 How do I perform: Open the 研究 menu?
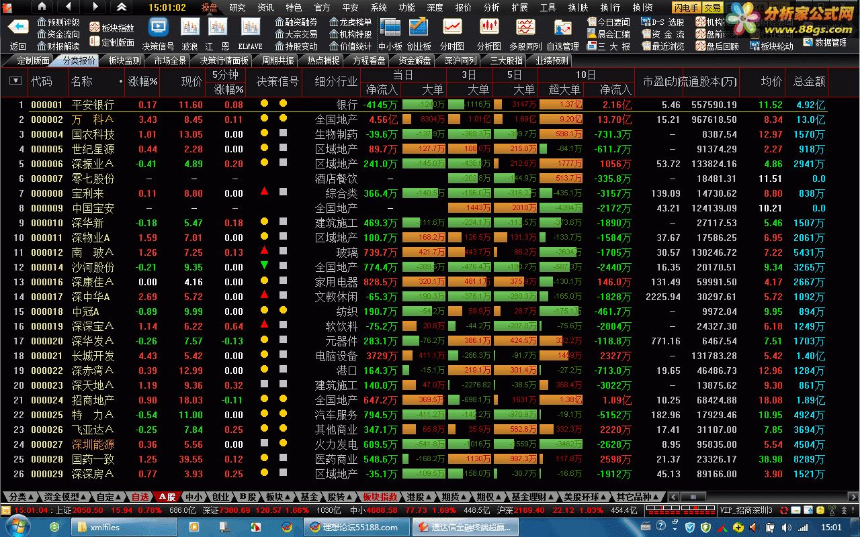pos(237,7)
